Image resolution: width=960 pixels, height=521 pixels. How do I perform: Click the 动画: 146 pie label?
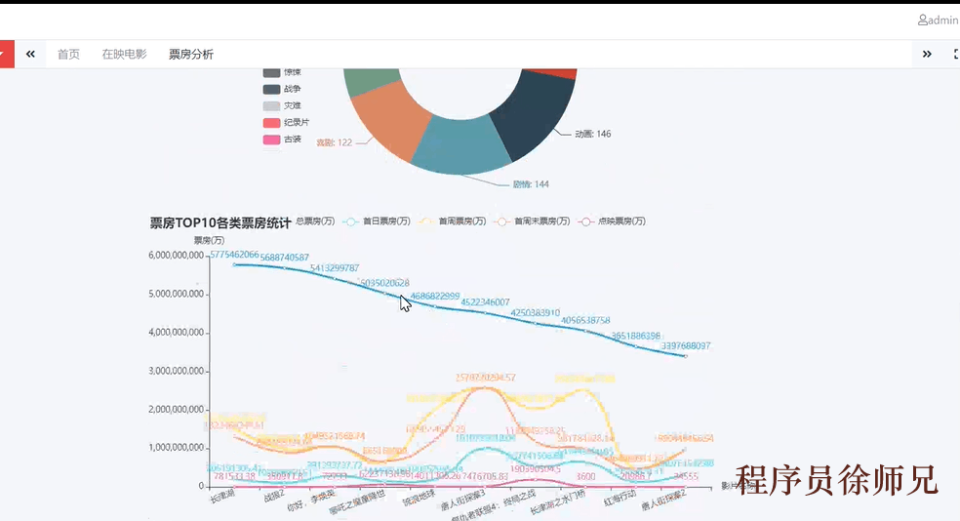[x=592, y=134]
